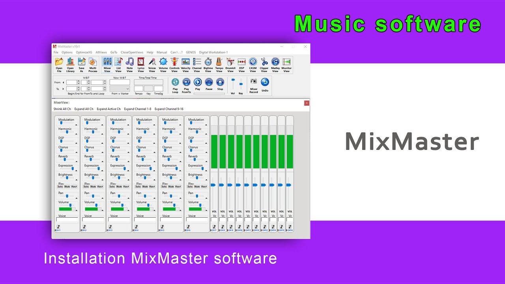Click Expand All Ch
Image resolution: width=505 pixels, height=284 pixels.
pyautogui.click(x=84, y=109)
